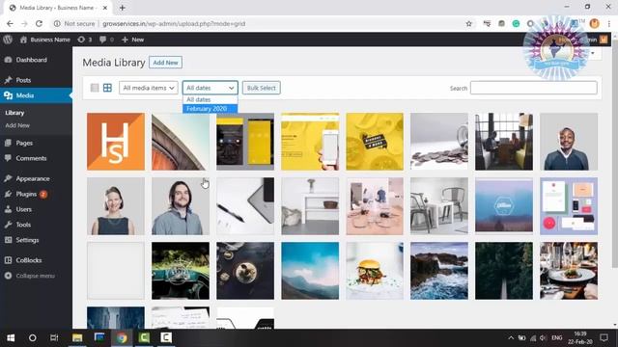Image resolution: width=618 pixels, height=347 pixels.
Task: Select the yellow lemons thumbnail
Action: [375, 142]
